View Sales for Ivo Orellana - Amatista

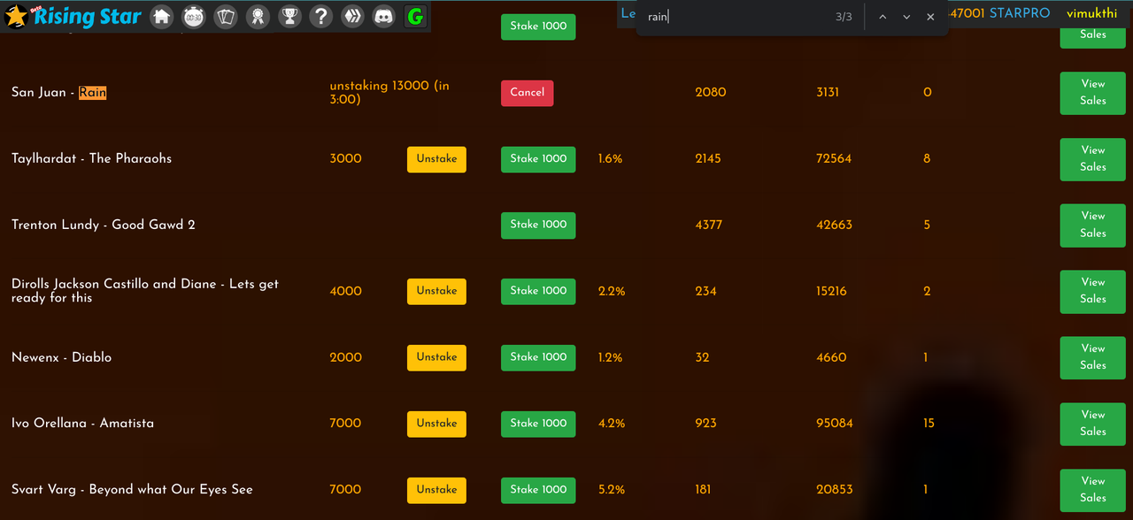tap(1093, 424)
